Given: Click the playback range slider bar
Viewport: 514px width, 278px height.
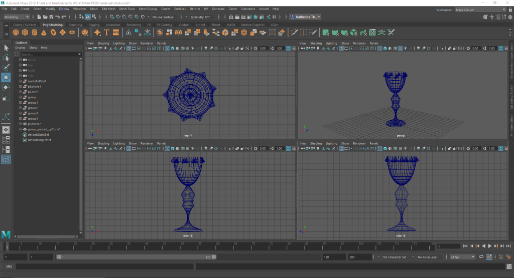Looking at the screenshot, I should tap(136, 257).
